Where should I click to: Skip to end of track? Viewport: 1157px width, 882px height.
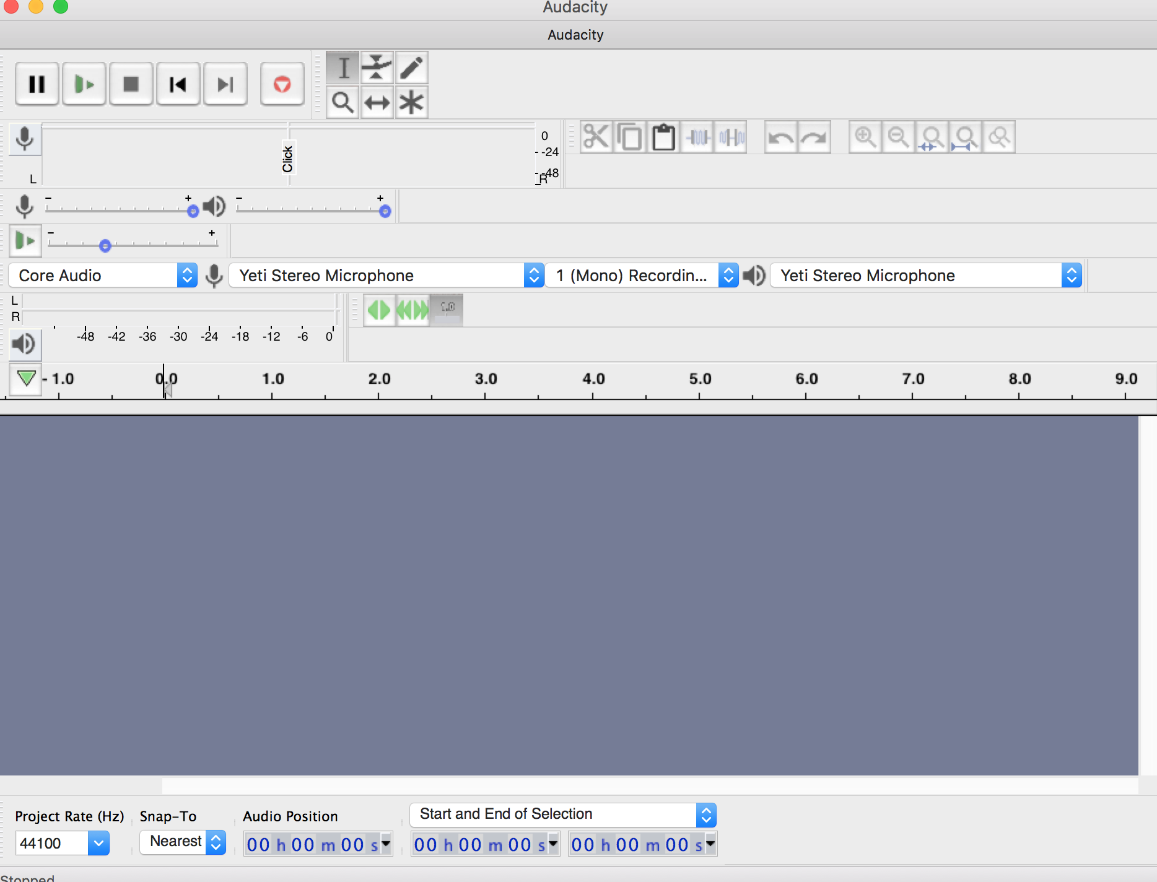point(225,84)
